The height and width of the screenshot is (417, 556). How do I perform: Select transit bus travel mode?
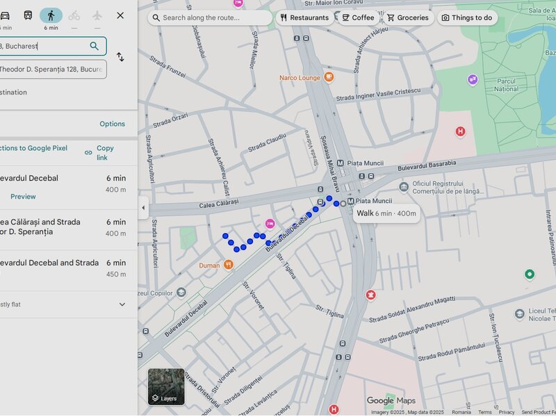(x=28, y=15)
